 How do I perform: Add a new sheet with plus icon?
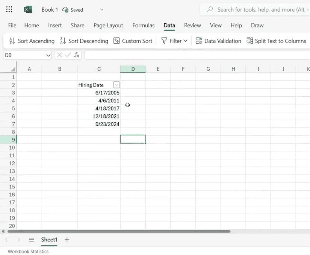[x=67, y=240]
